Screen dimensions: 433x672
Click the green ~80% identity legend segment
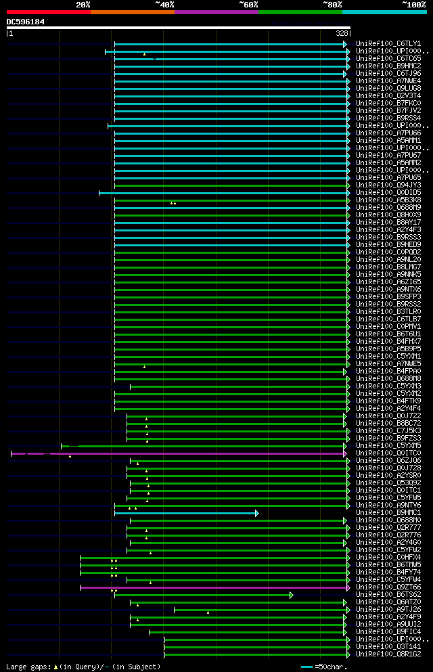coord(300,12)
